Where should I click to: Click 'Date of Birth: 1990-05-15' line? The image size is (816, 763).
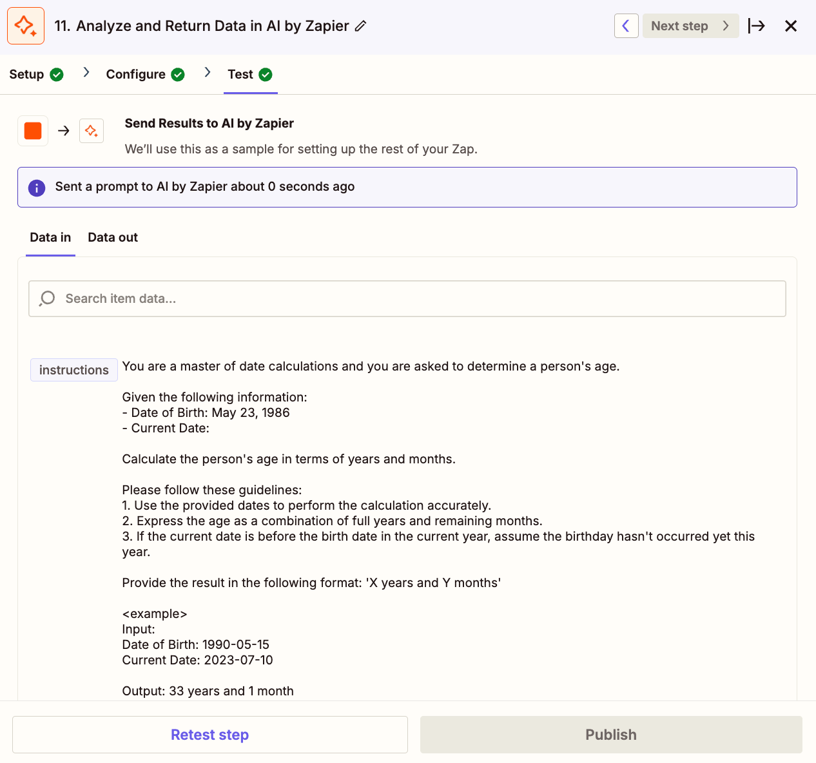point(196,644)
